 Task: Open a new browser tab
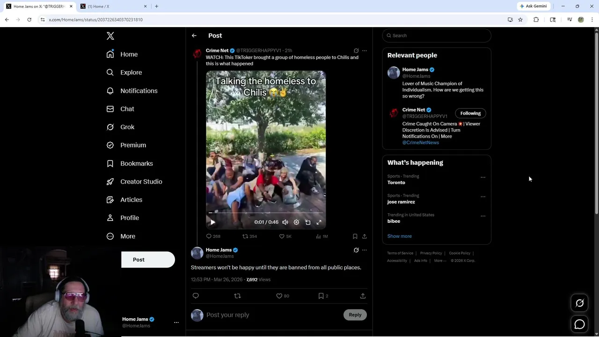click(x=156, y=7)
